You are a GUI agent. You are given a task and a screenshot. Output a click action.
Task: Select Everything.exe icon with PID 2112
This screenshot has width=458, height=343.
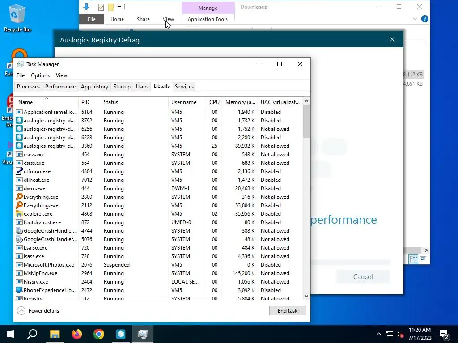click(x=19, y=205)
